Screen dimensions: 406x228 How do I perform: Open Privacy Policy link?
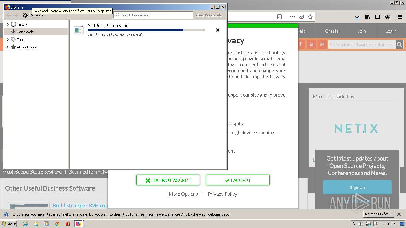pyautogui.click(x=222, y=194)
